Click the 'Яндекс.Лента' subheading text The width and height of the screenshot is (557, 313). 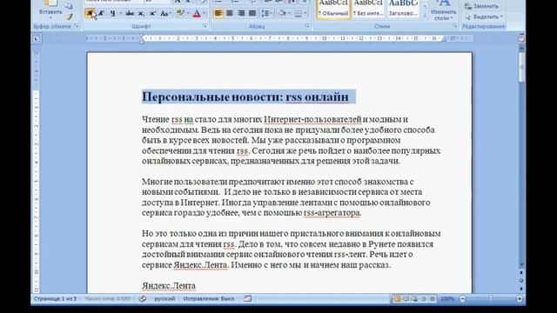point(169,286)
